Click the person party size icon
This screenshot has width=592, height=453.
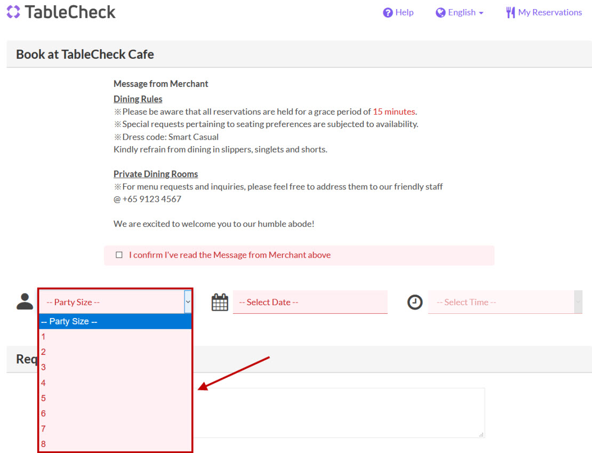[x=25, y=301]
